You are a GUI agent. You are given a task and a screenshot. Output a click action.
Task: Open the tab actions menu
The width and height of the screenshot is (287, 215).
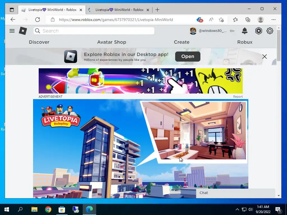click(12, 10)
